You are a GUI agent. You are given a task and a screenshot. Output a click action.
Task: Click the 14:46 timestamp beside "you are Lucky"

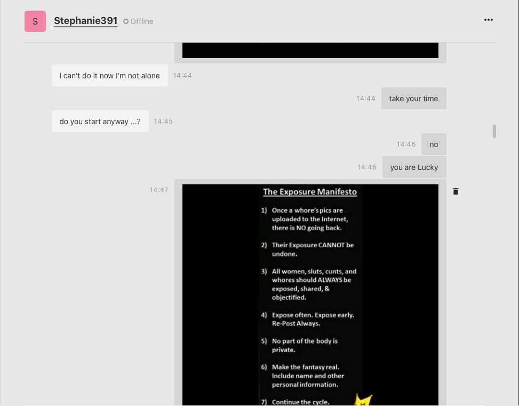click(367, 167)
